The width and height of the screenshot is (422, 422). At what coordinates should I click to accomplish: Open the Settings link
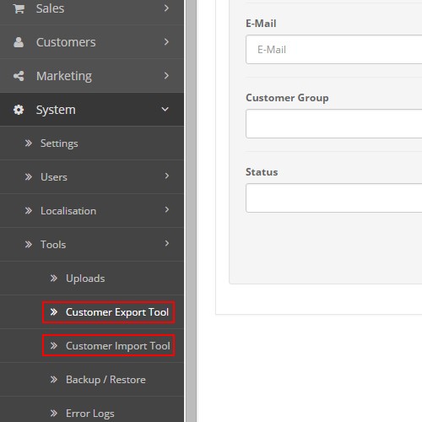click(59, 143)
